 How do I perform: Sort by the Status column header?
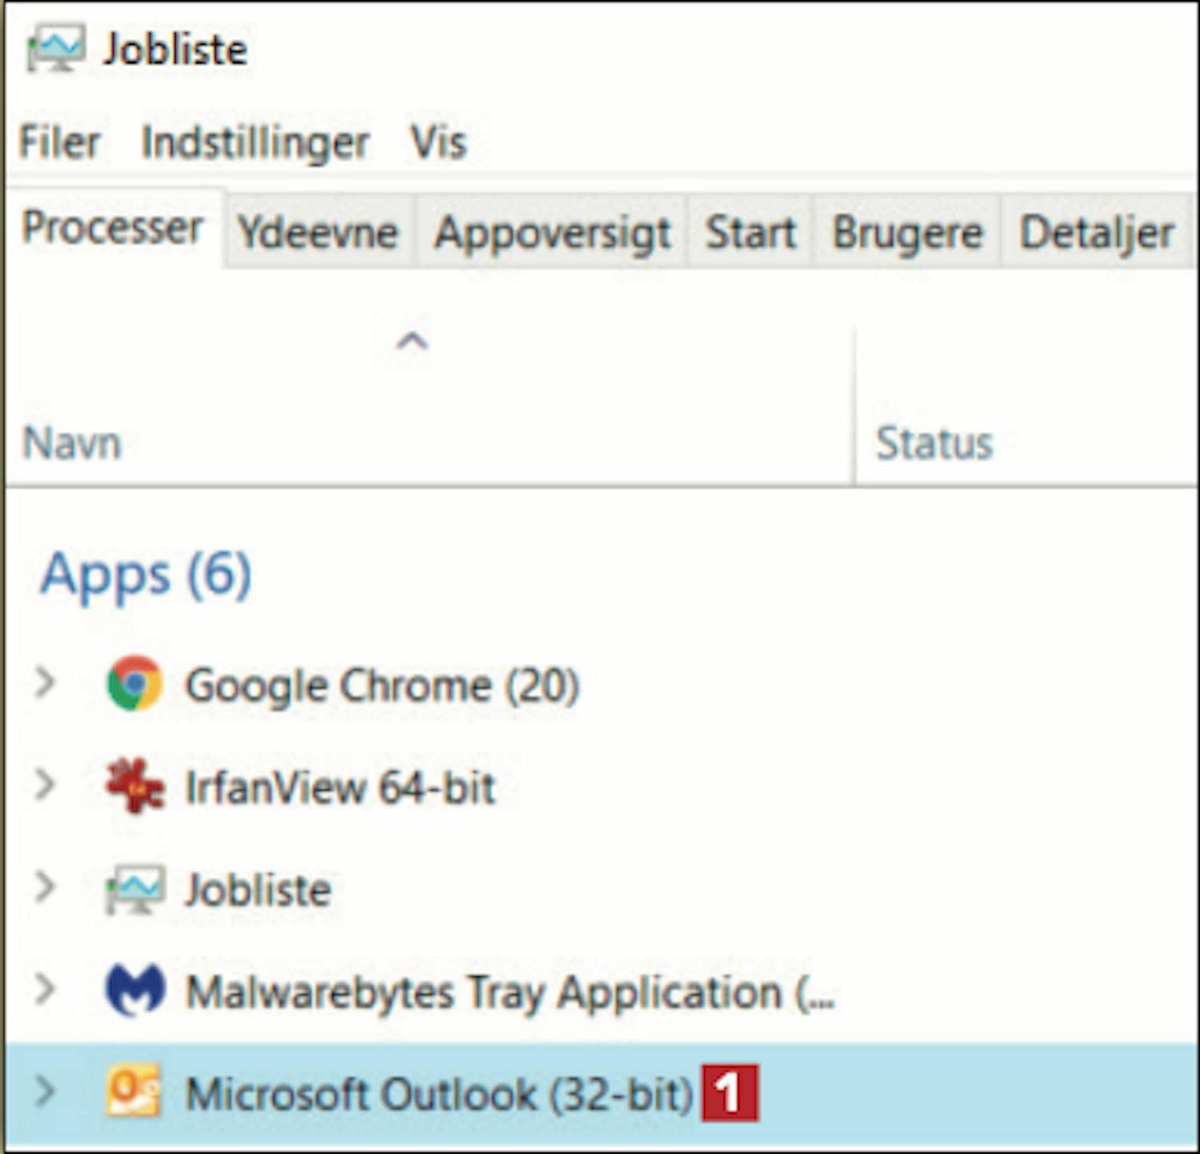(x=934, y=443)
